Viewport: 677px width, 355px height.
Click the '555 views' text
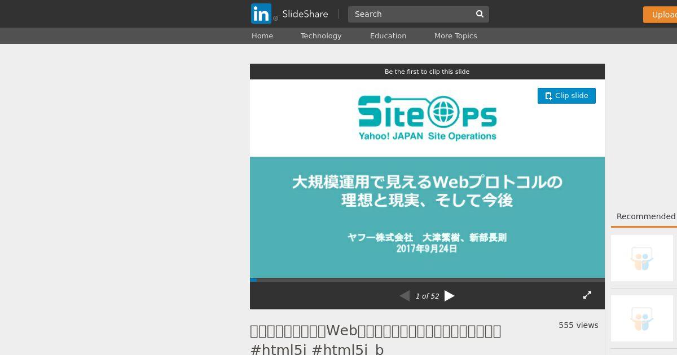pos(578,325)
